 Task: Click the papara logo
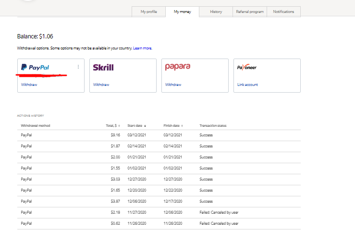click(178, 67)
